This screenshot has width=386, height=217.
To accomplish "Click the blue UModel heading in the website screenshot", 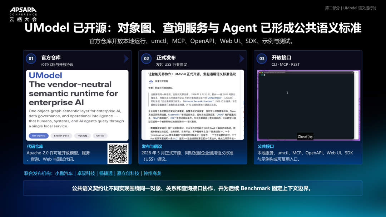I will pyautogui.click(x=45, y=75).
